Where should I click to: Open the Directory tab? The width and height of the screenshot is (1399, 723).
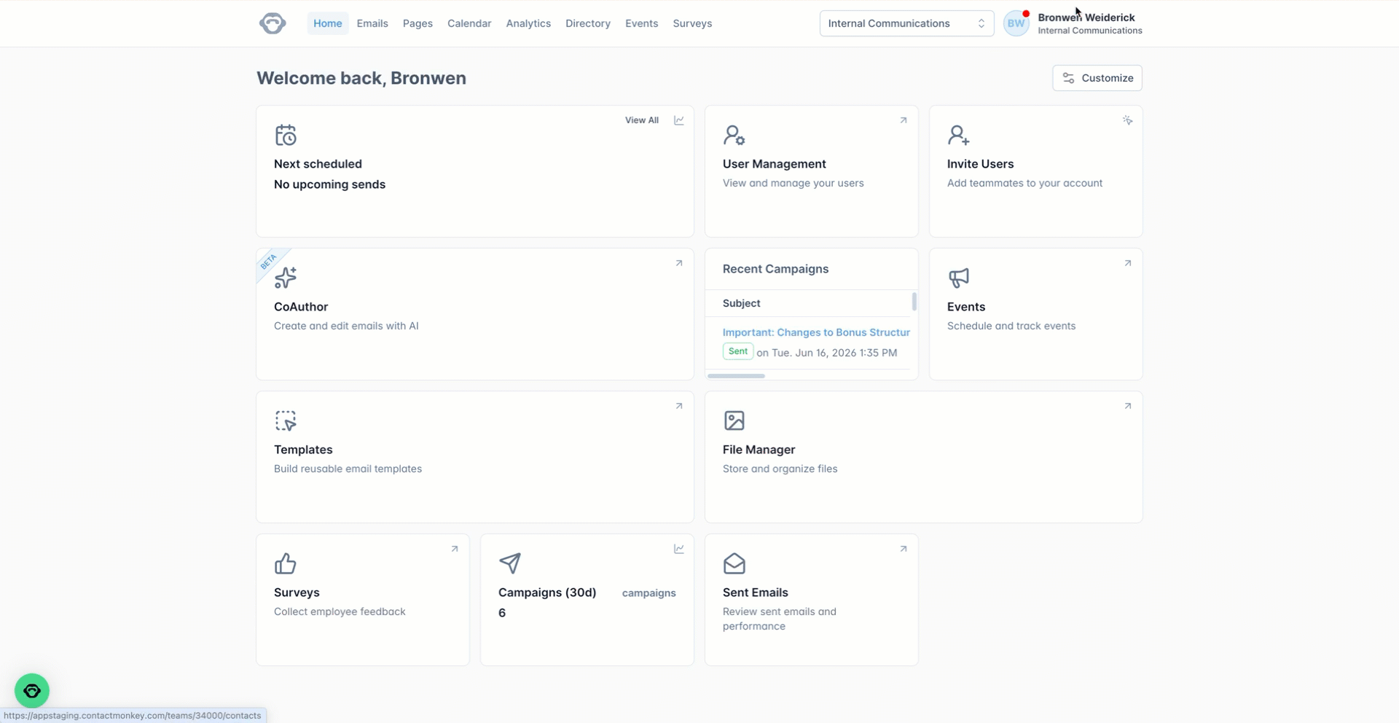588,23
